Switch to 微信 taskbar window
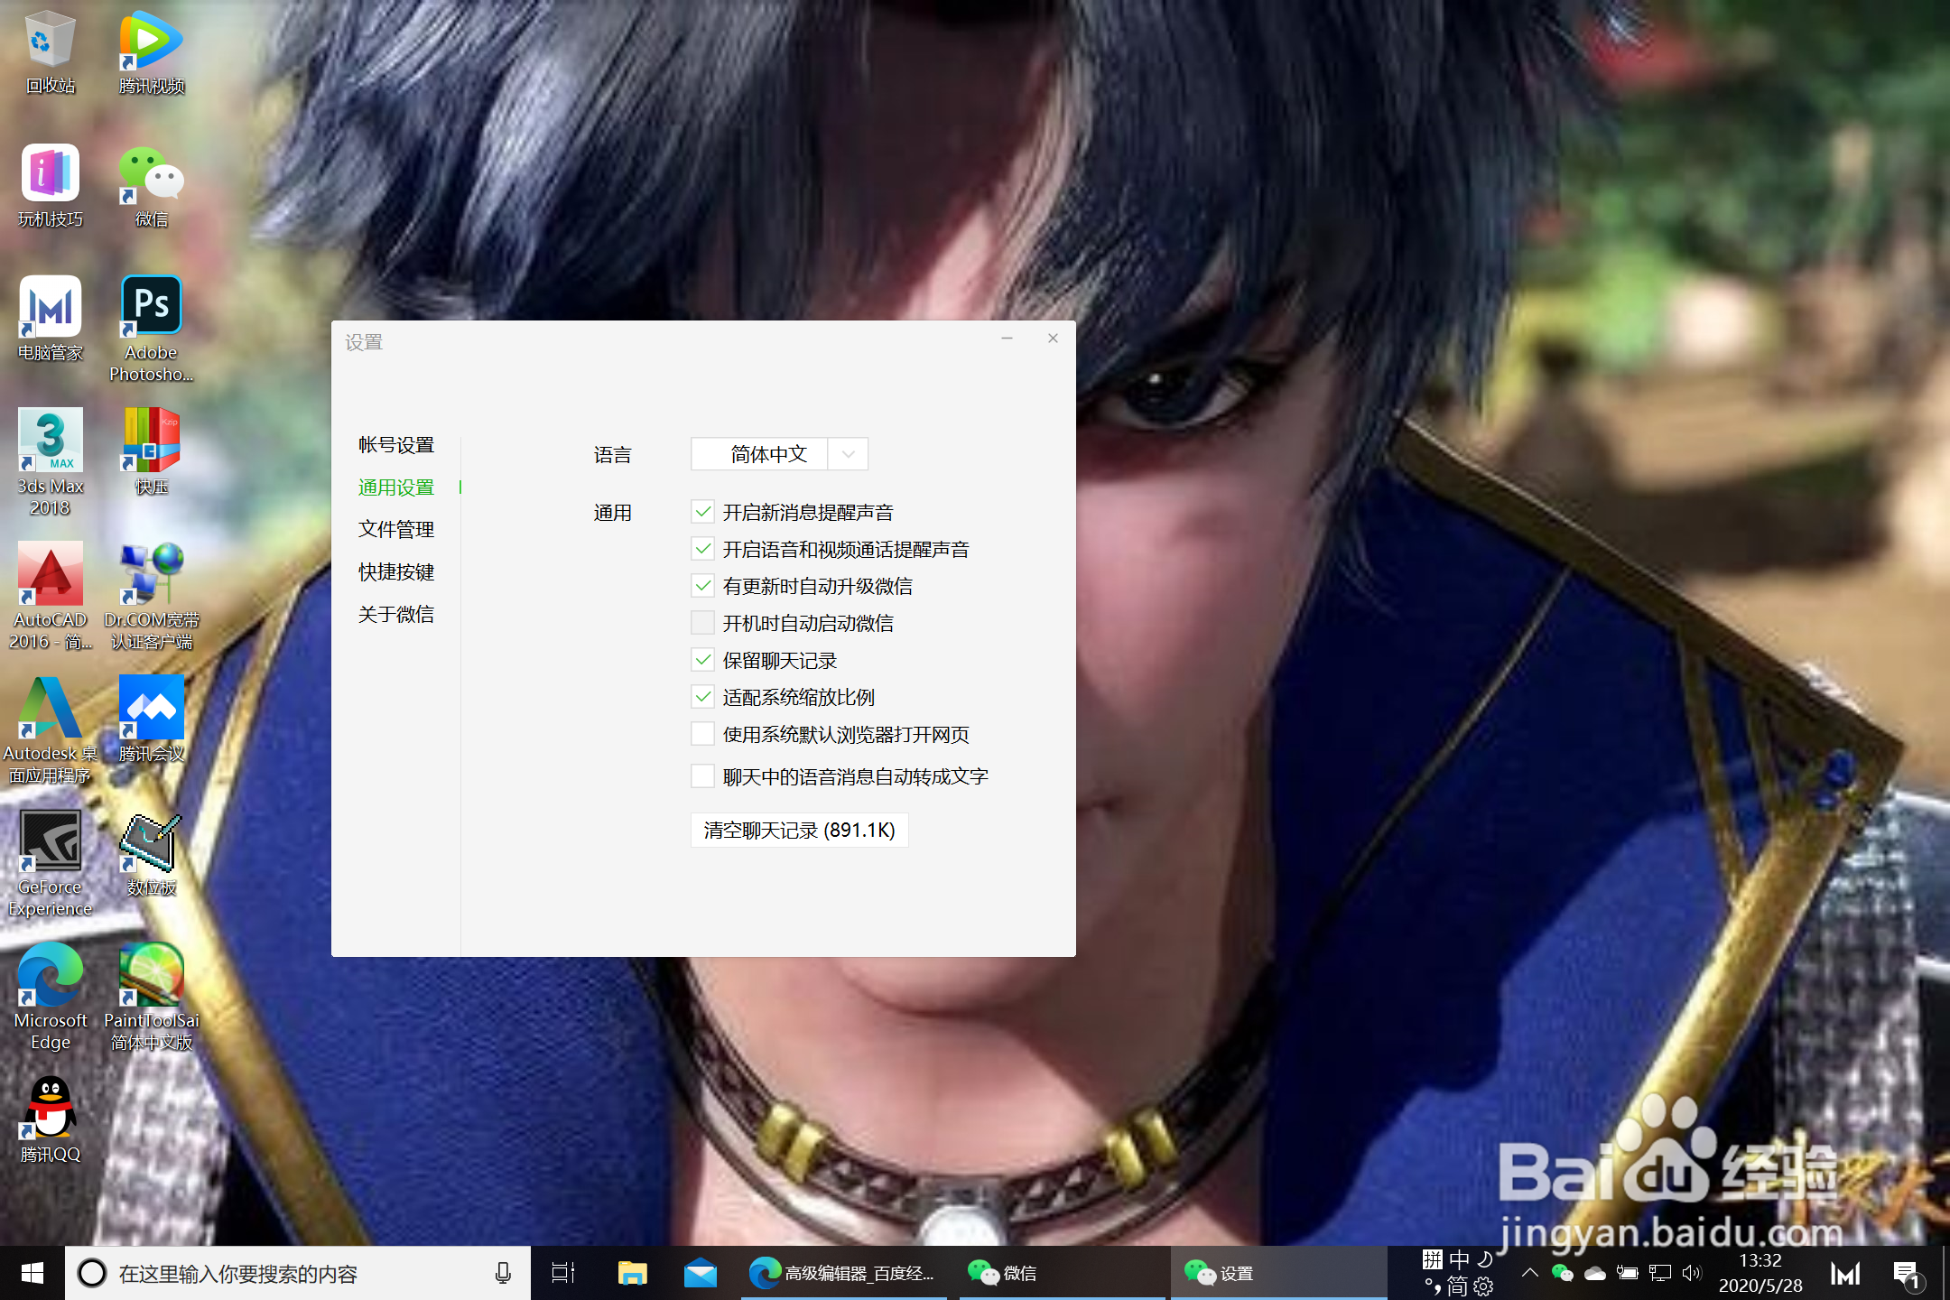The width and height of the screenshot is (1950, 1300). (x=1062, y=1273)
